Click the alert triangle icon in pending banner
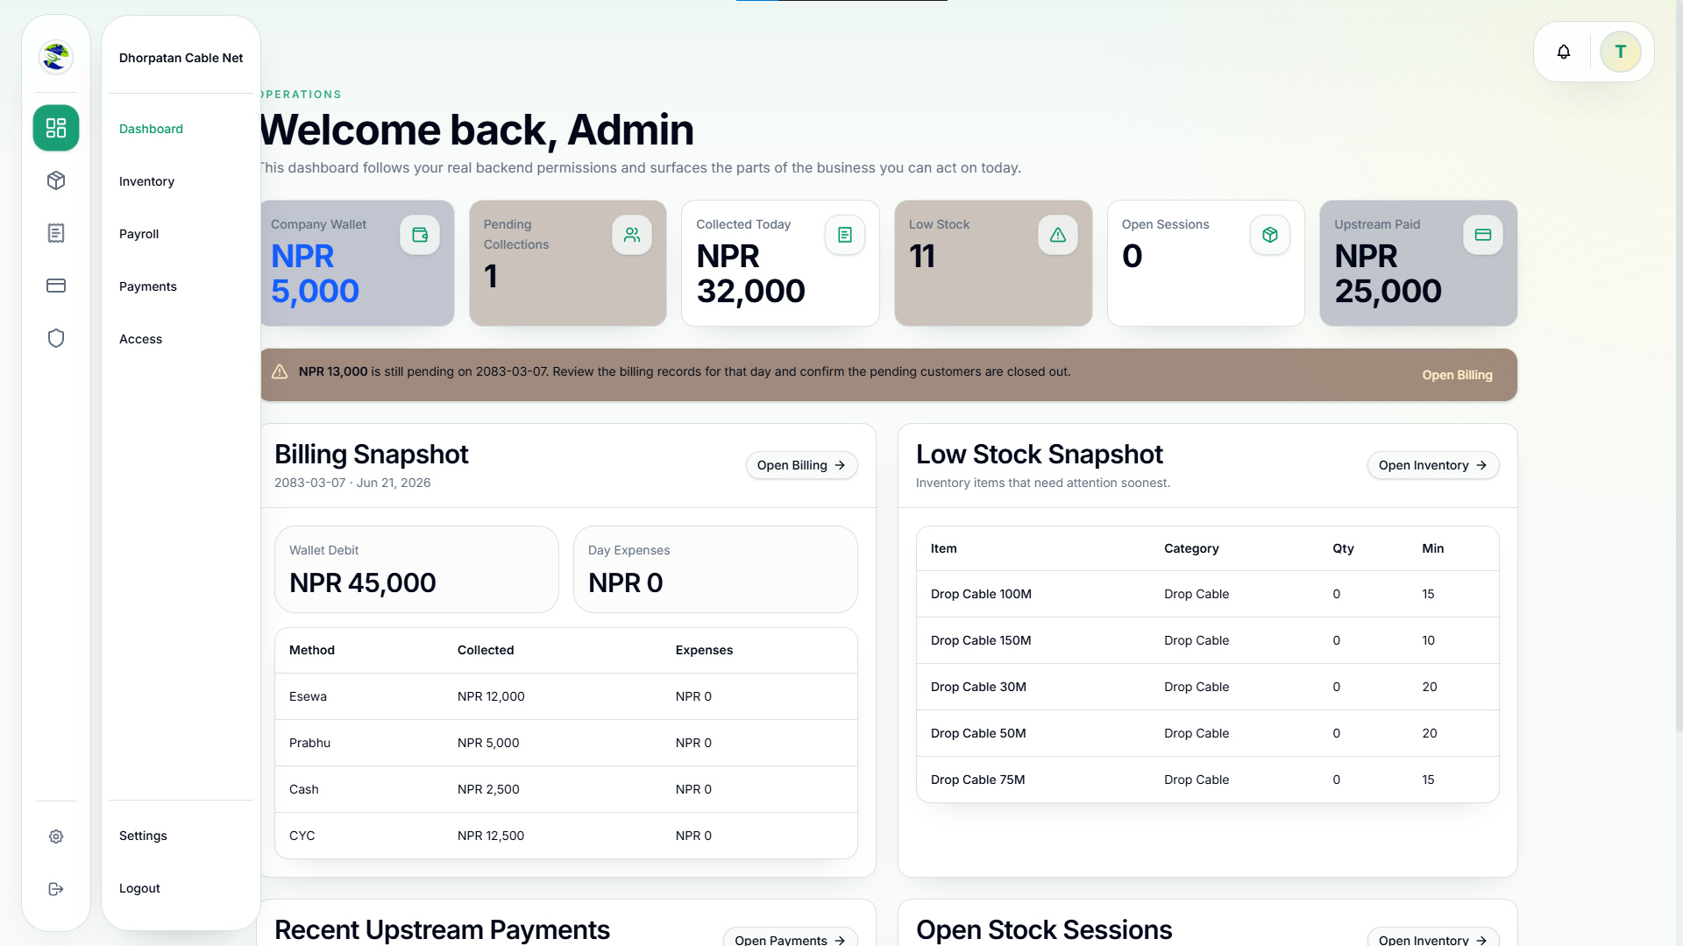Screen dimensions: 1683x946 pyautogui.click(x=280, y=371)
